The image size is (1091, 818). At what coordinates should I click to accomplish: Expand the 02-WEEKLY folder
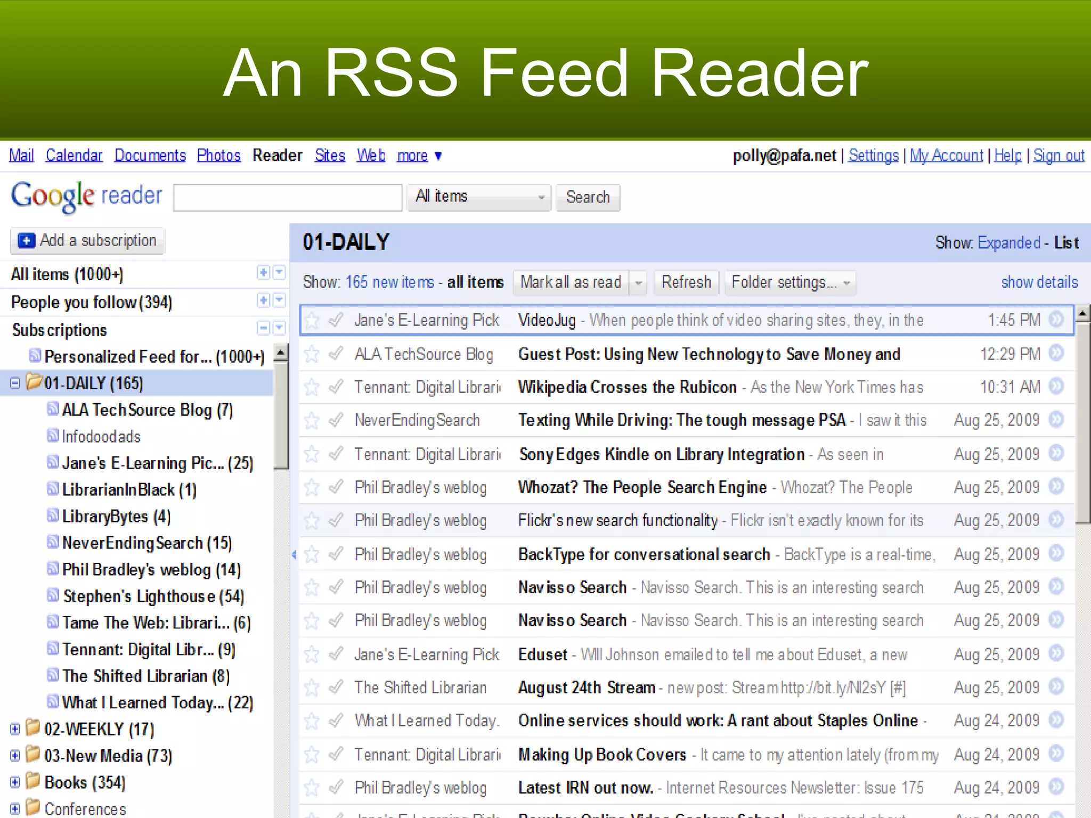tap(15, 729)
